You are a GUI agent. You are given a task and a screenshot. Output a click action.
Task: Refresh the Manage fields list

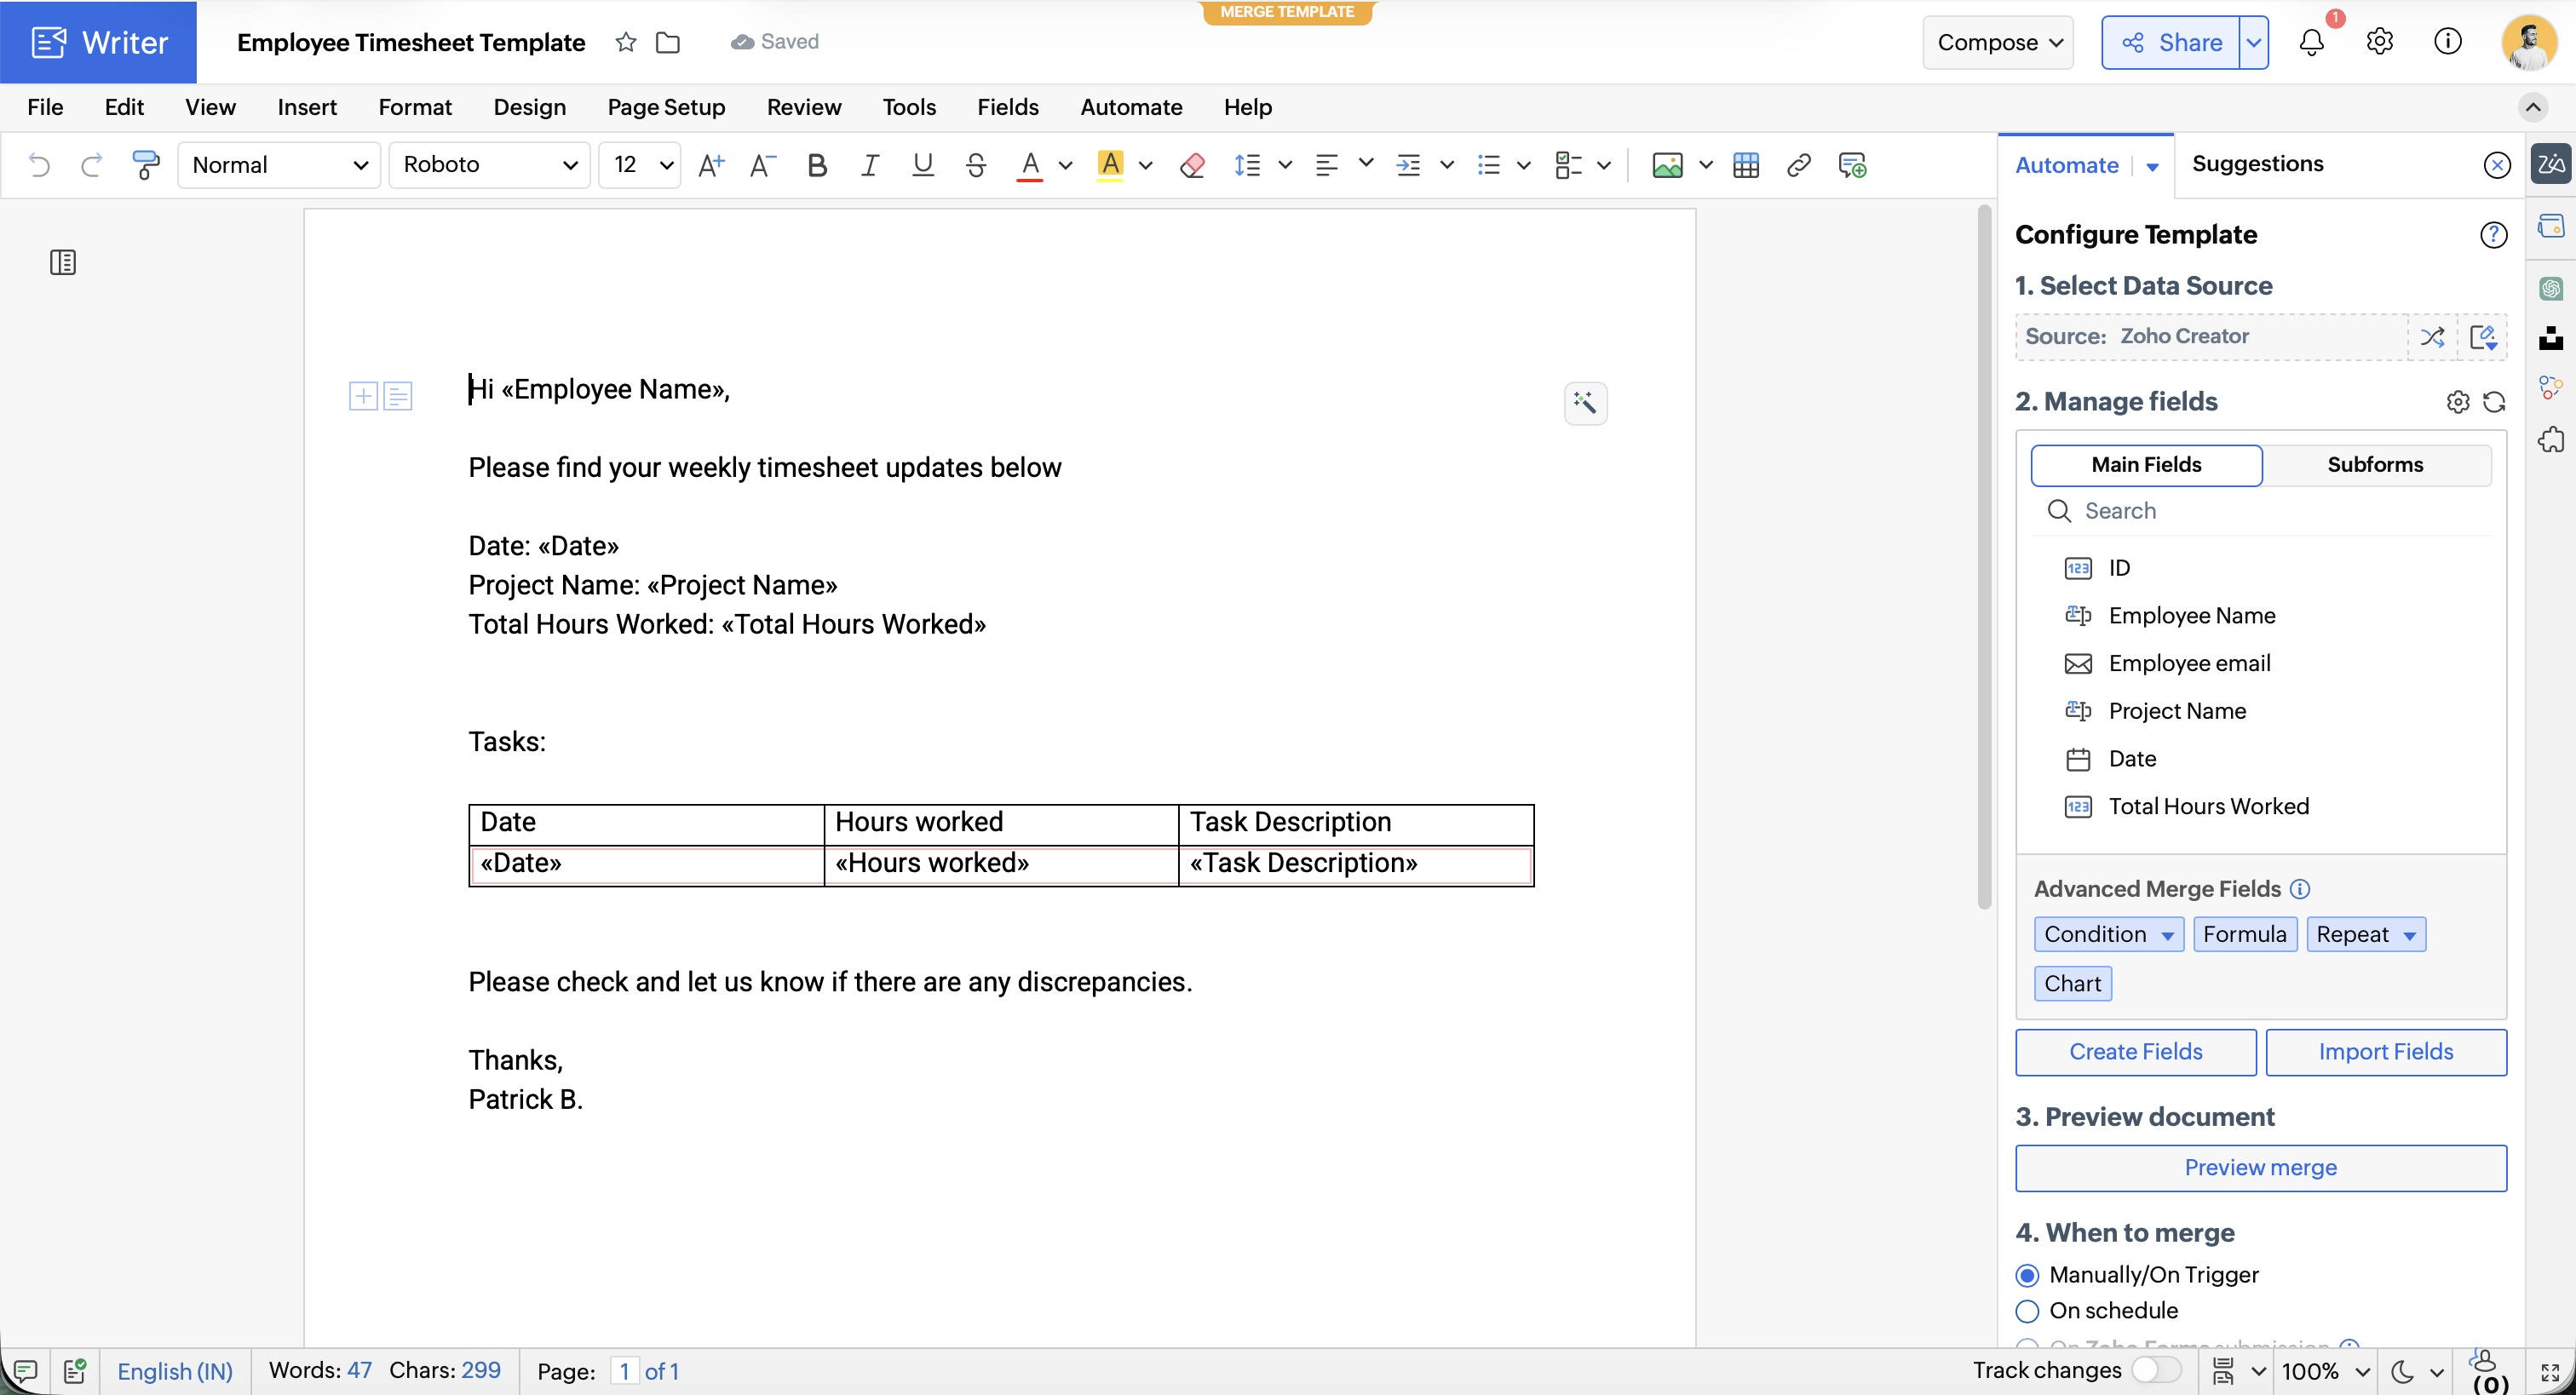click(x=2494, y=402)
